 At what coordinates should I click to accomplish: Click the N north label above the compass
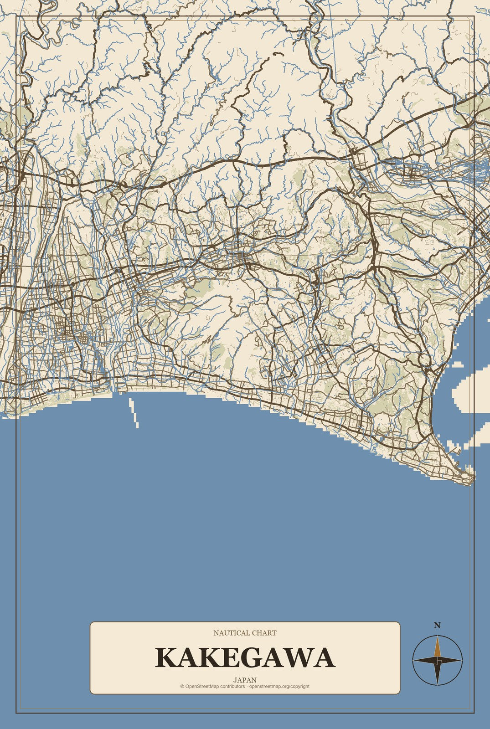click(437, 625)
